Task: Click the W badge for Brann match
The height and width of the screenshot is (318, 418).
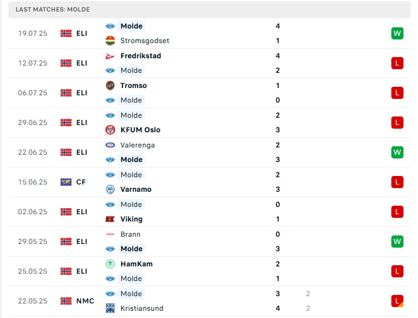Action: point(397,242)
